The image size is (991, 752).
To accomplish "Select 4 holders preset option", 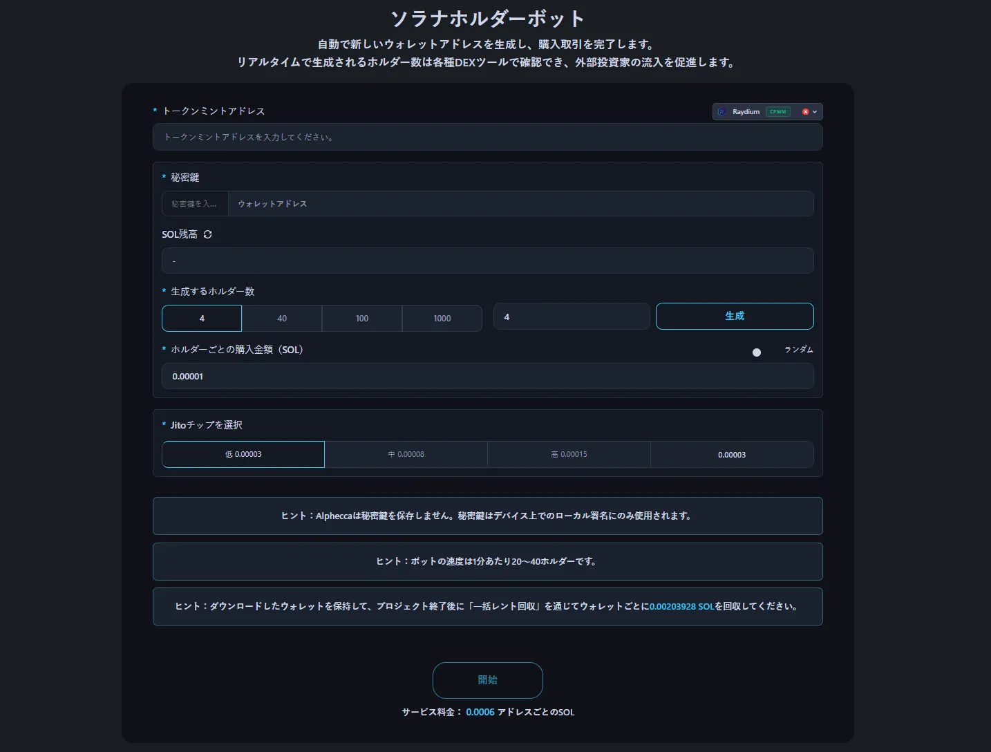I will coord(202,319).
